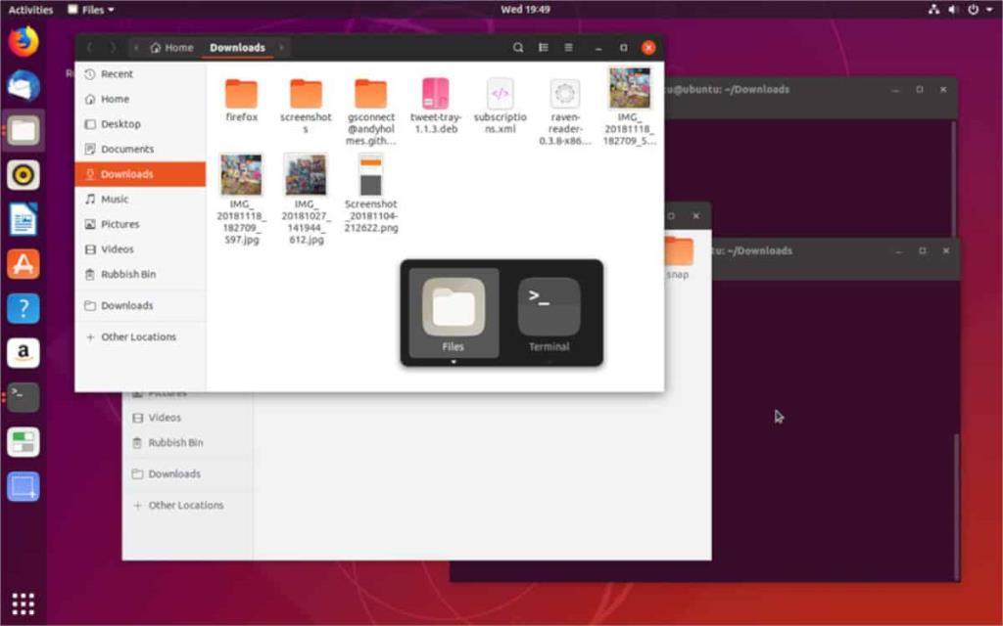Screen dimensions: 1003x626
Task: Click Activities in the top bar
Action: pos(30,9)
